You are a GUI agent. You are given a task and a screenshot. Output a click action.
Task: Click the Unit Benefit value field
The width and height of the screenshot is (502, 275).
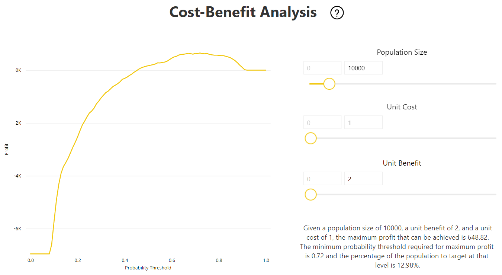363,179
